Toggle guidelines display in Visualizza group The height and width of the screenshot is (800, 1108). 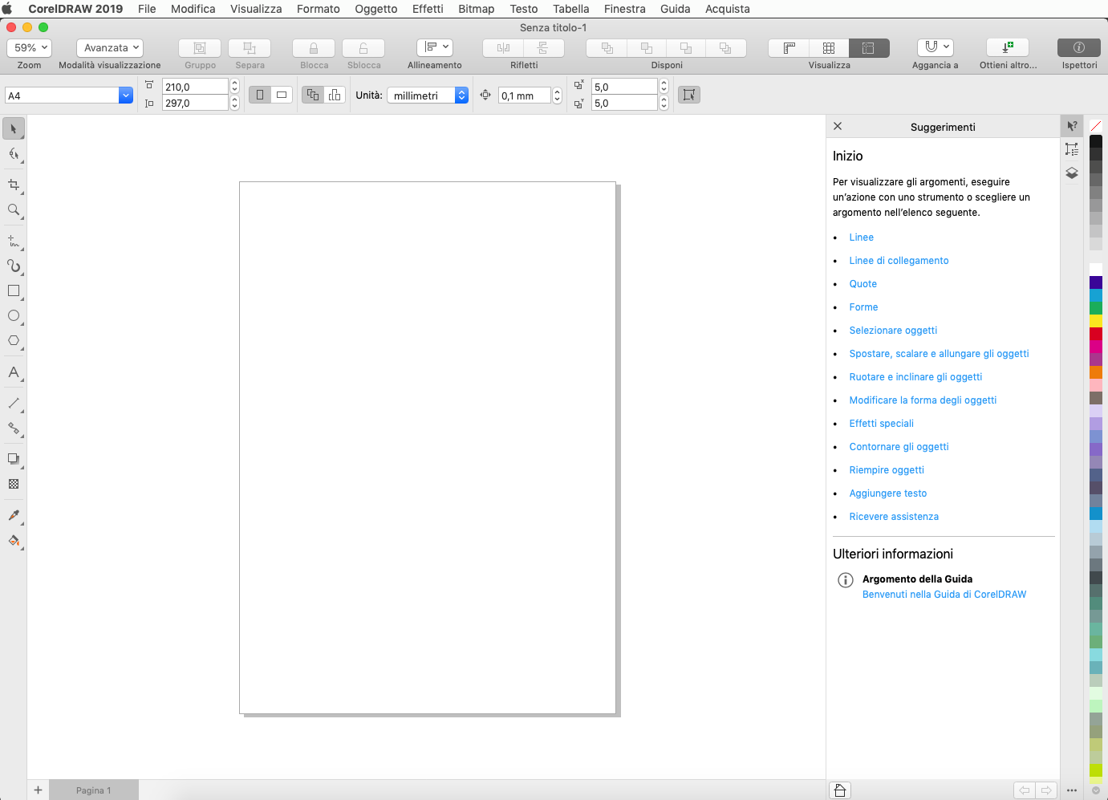pos(869,48)
